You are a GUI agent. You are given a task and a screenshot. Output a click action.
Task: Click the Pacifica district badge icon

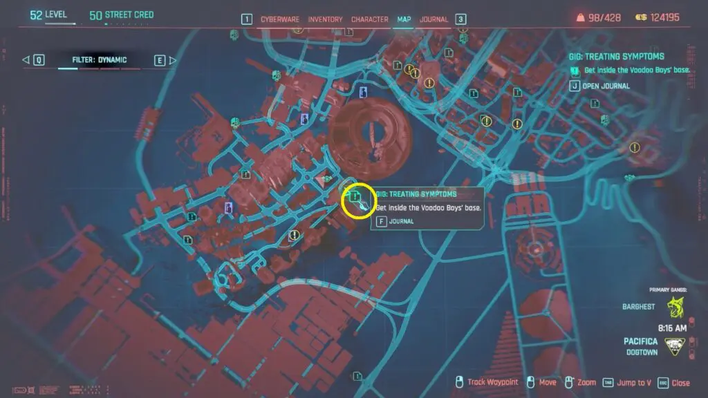point(676,347)
